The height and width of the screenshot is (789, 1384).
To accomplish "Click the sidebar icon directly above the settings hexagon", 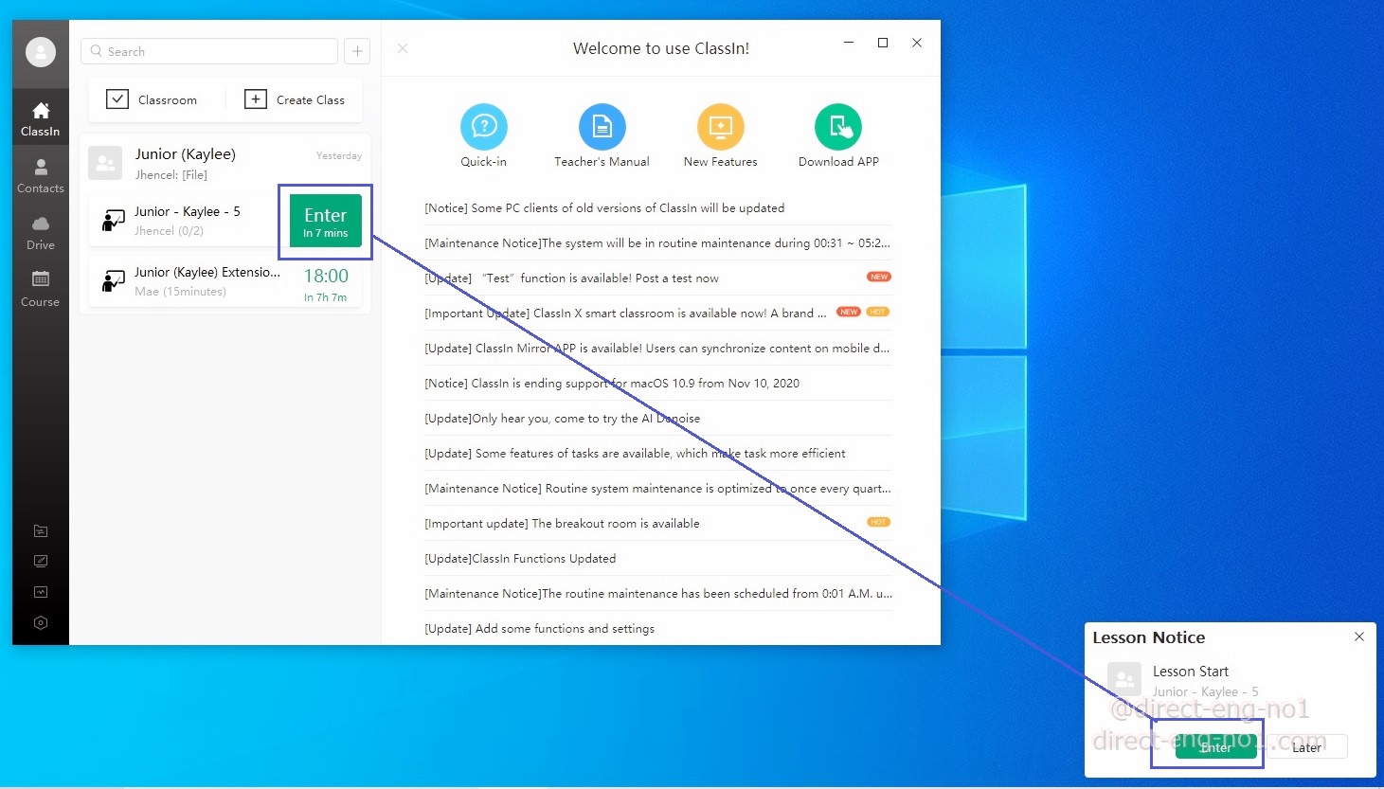I will point(40,592).
